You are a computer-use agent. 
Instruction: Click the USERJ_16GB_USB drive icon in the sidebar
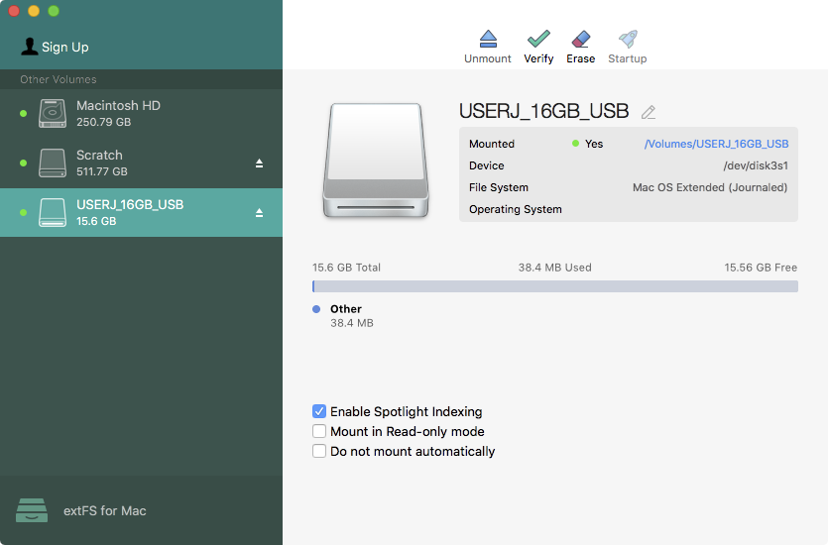tap(53, 213)
